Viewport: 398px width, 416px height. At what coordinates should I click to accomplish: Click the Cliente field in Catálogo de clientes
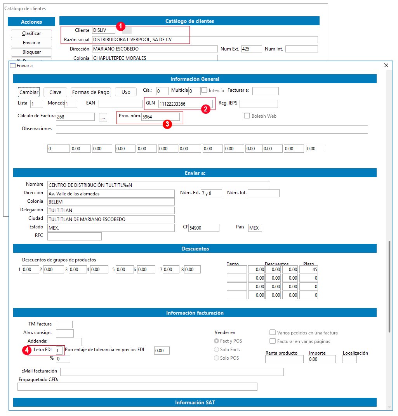[104, 30]
